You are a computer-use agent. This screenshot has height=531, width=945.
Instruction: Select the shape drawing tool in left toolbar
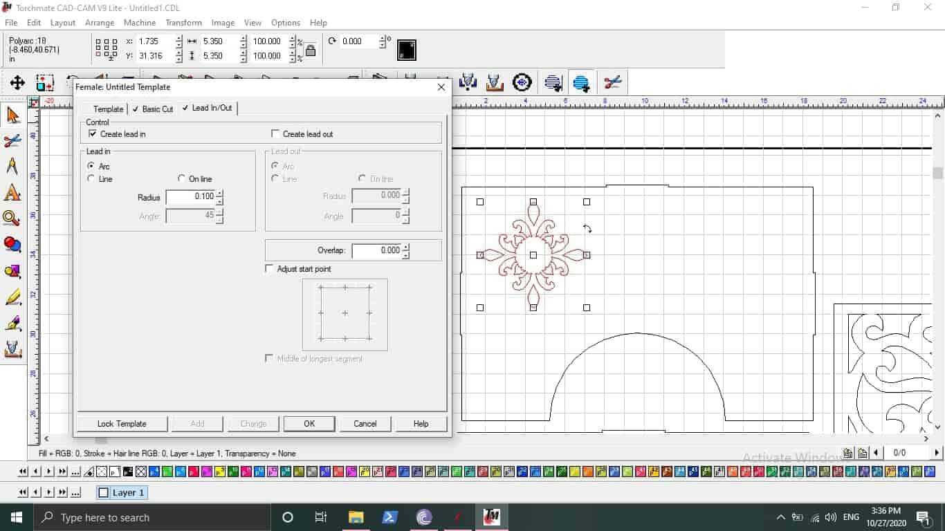pyautogui.click(x=12, y=271)
